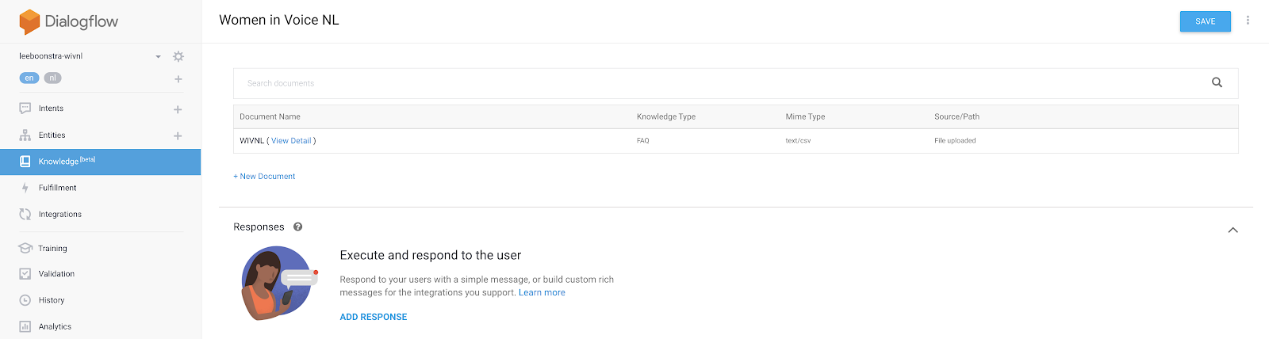Image resolution: width=1269 pixels, height=339 pixels.
Task: Add a new intent with plus icon
Action: pyautogui.click(x=178, y=109)
